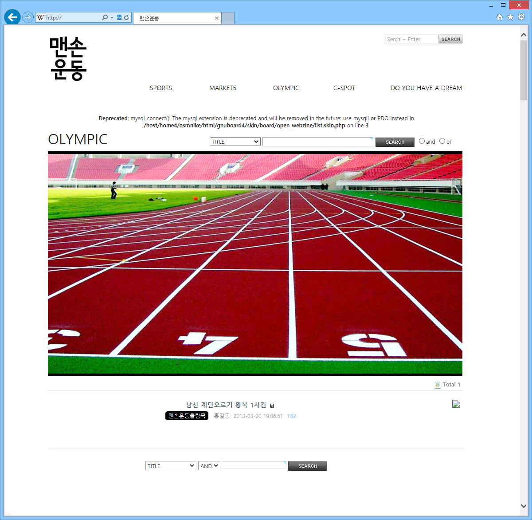Go to the G-SPOT menu item
The image size is (532, 520).
point(344,88)
